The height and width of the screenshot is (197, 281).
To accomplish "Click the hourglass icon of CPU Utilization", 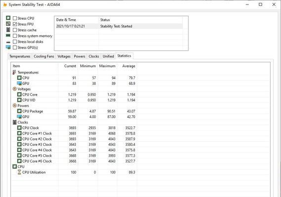I will click(19, 172).
